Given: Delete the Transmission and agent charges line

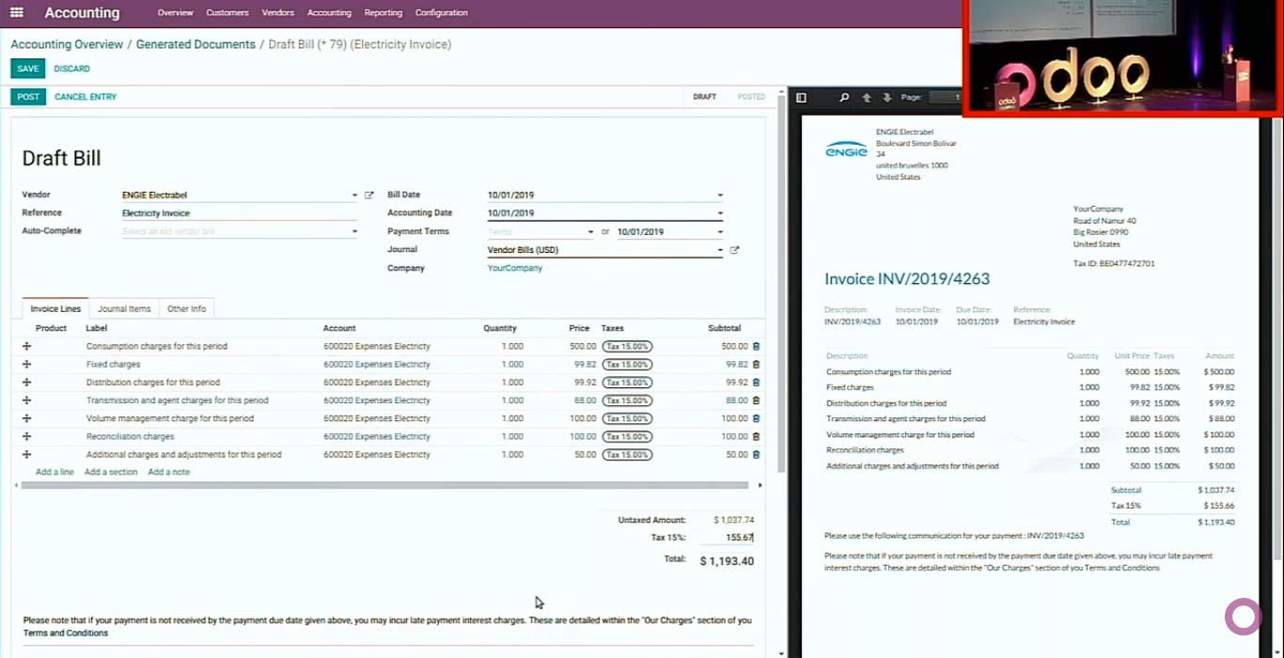Looking at the screenshot, I should click(757, 400).
